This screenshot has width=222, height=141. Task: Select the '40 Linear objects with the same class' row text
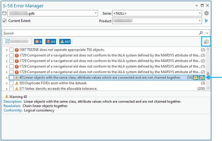100,78
